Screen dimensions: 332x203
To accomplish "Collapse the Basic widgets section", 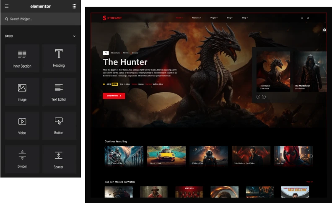I will click(x=74, y=36).
